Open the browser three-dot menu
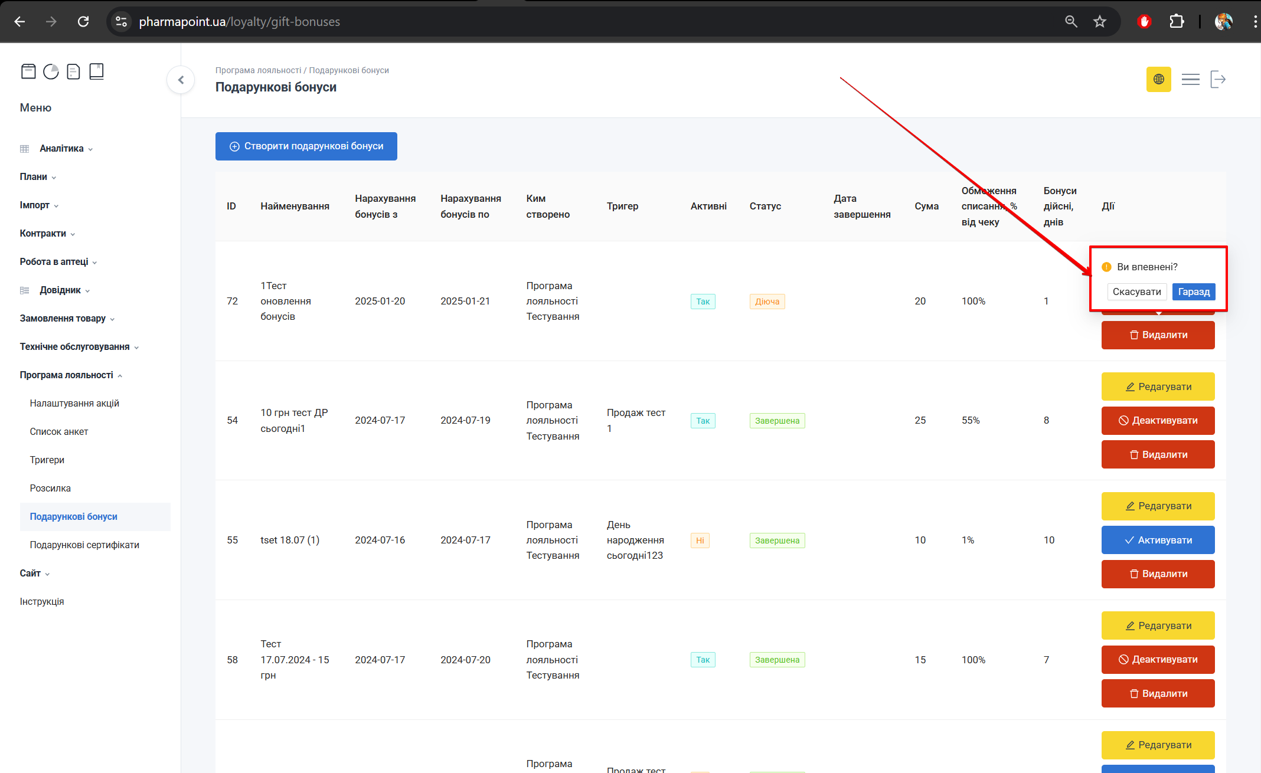The height and width of the screenshot is (773, 1261). [x=1255, y=22]
